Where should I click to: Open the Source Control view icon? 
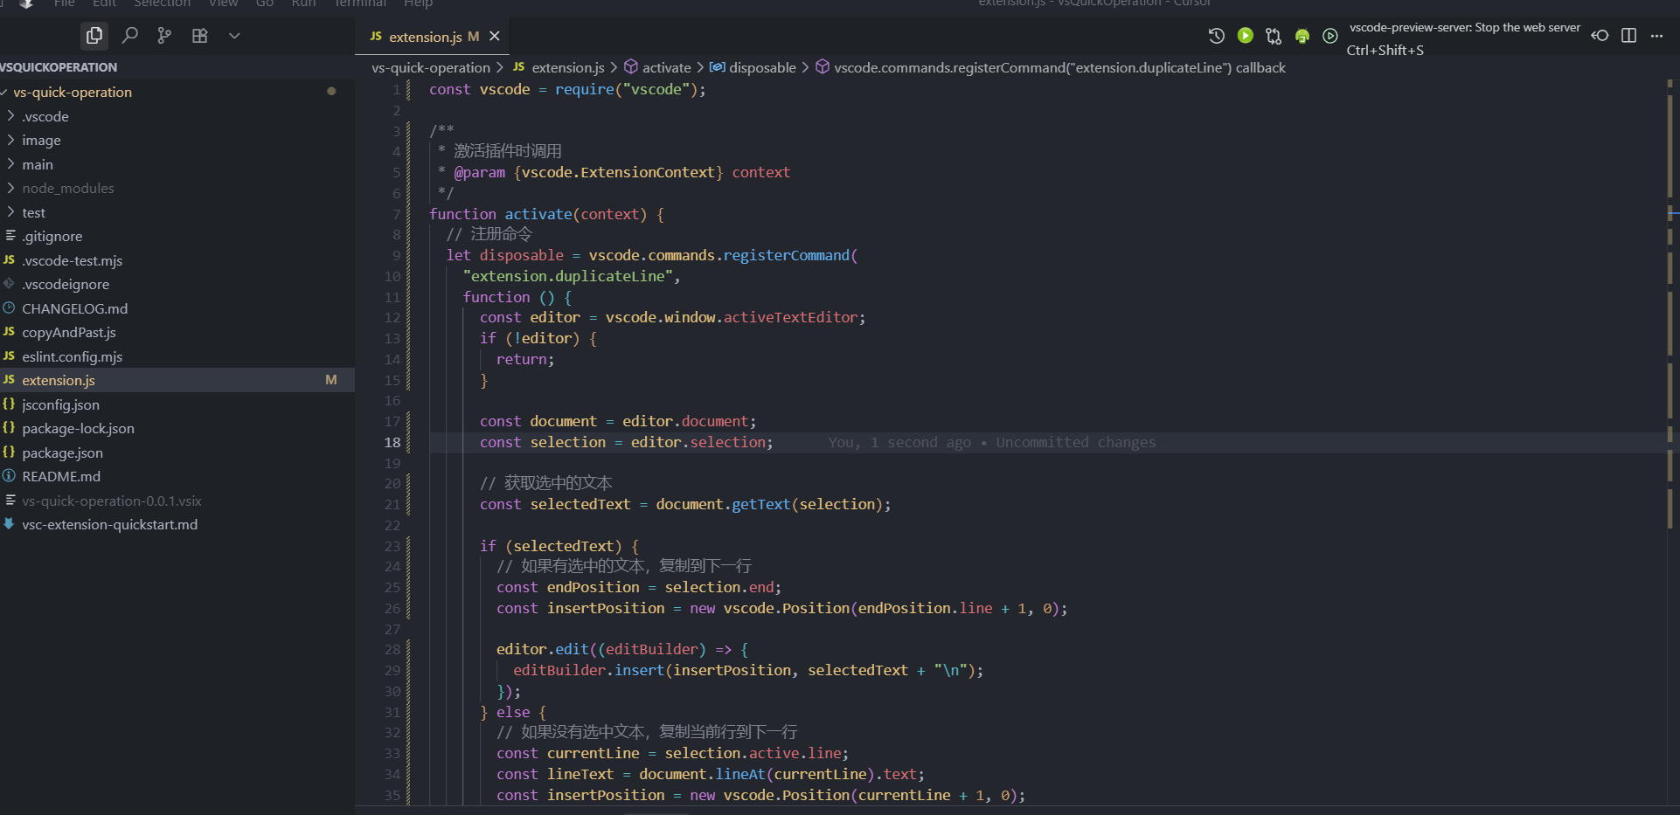(x=164, y=36)
